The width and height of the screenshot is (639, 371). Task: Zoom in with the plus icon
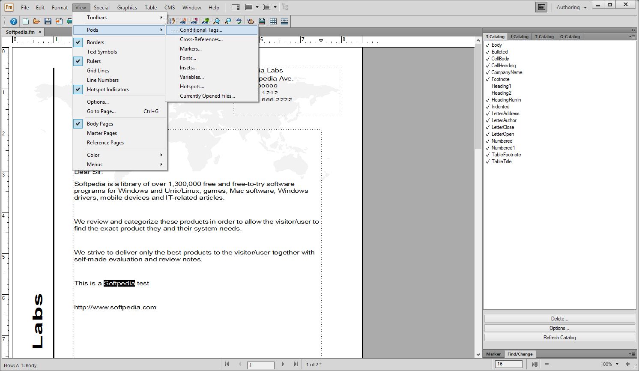pos(627,364)
